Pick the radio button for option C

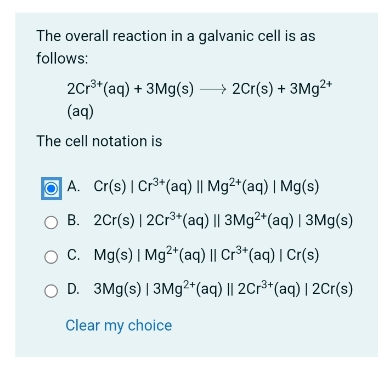point(51,257)
